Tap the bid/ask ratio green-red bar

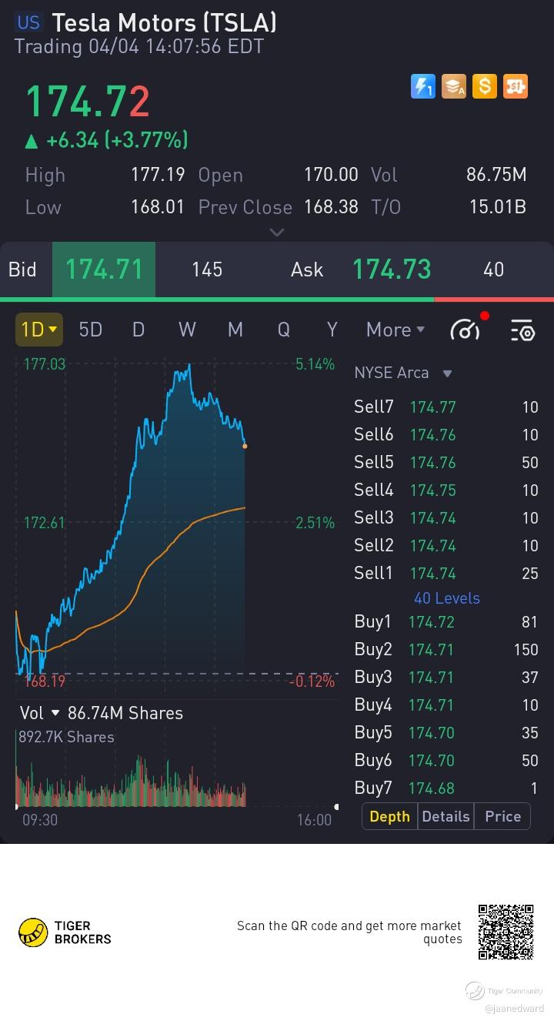[277, 300]
